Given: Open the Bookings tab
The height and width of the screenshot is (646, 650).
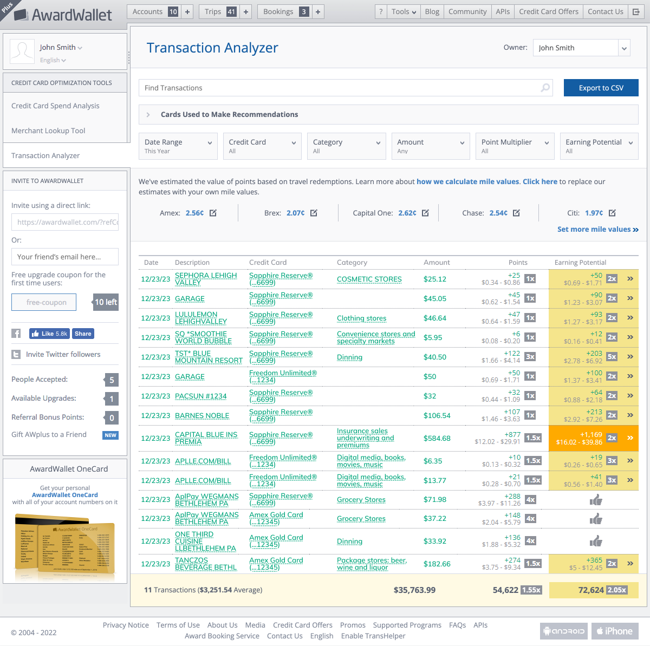Looking at the screenshot, I should [x=285, y=11].
